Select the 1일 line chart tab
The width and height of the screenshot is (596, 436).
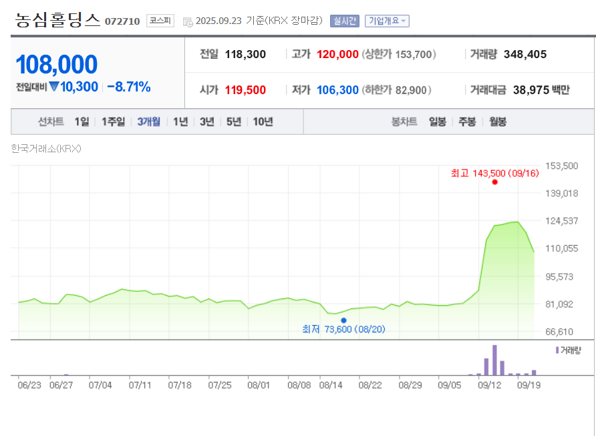82,122
